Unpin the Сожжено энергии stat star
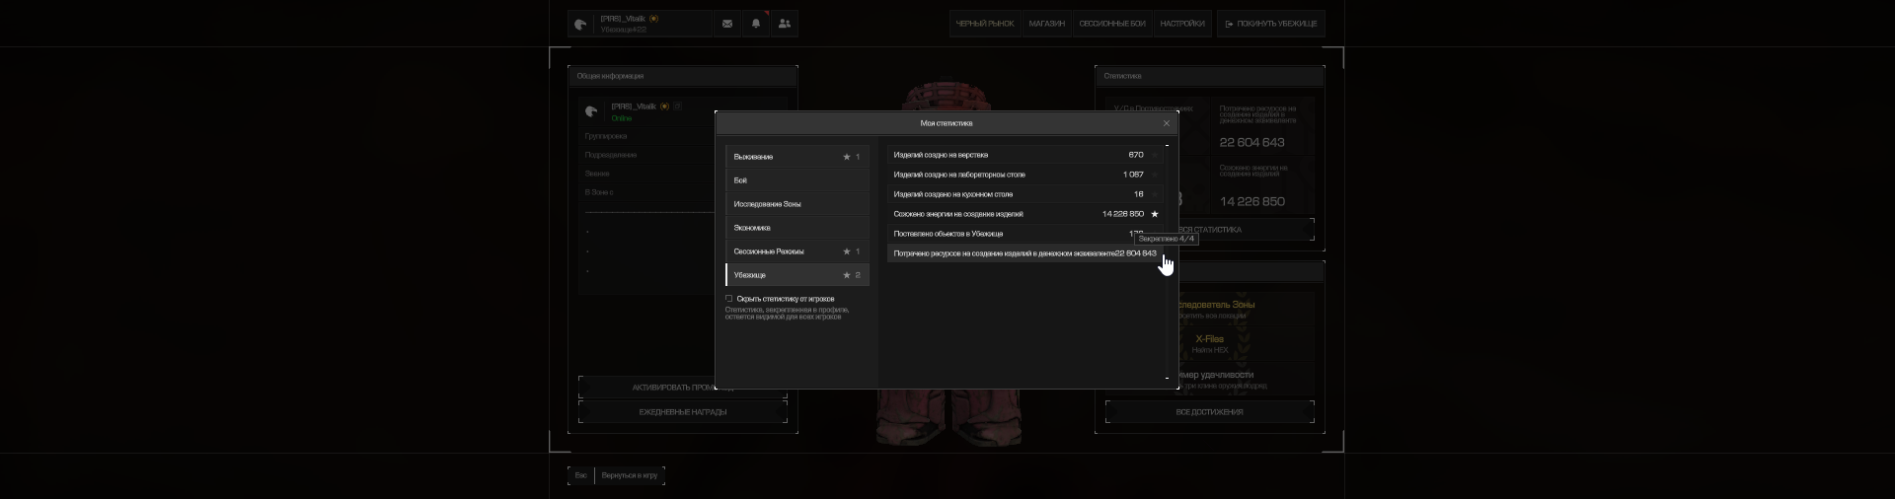 click(1155, 214)
